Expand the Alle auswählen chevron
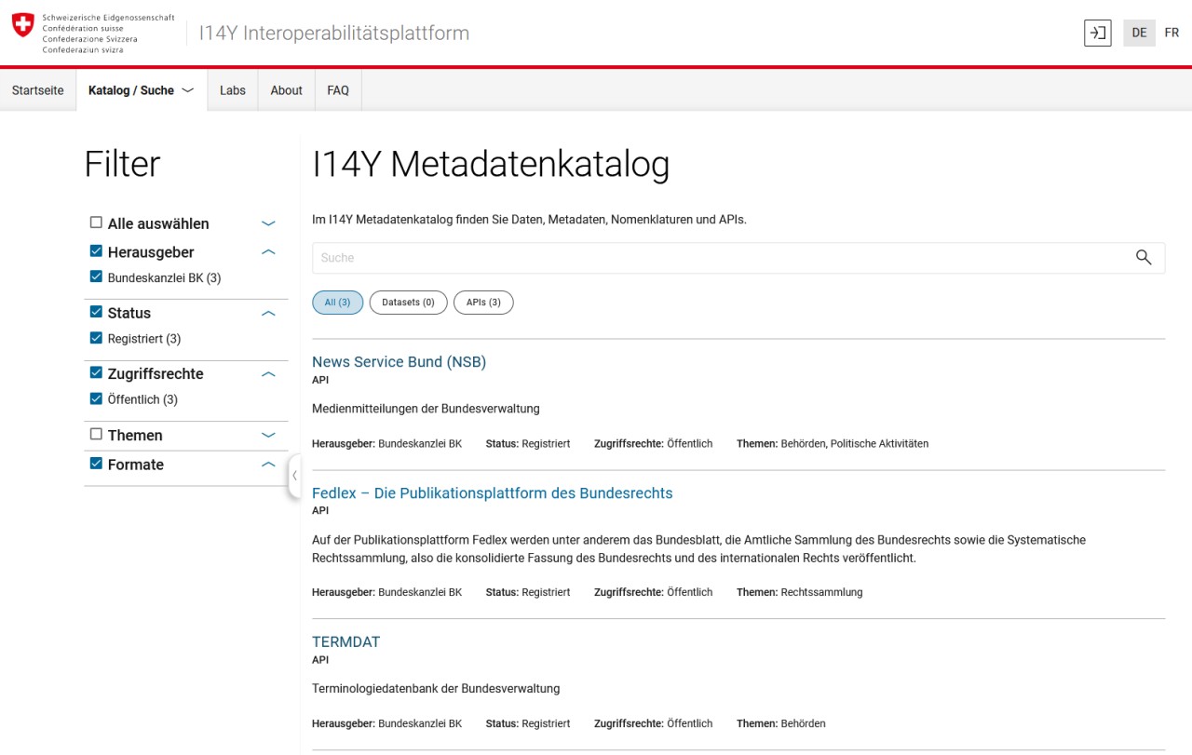Image resolution: width=1192 pixels, height=755 pixels. point(269,223)
